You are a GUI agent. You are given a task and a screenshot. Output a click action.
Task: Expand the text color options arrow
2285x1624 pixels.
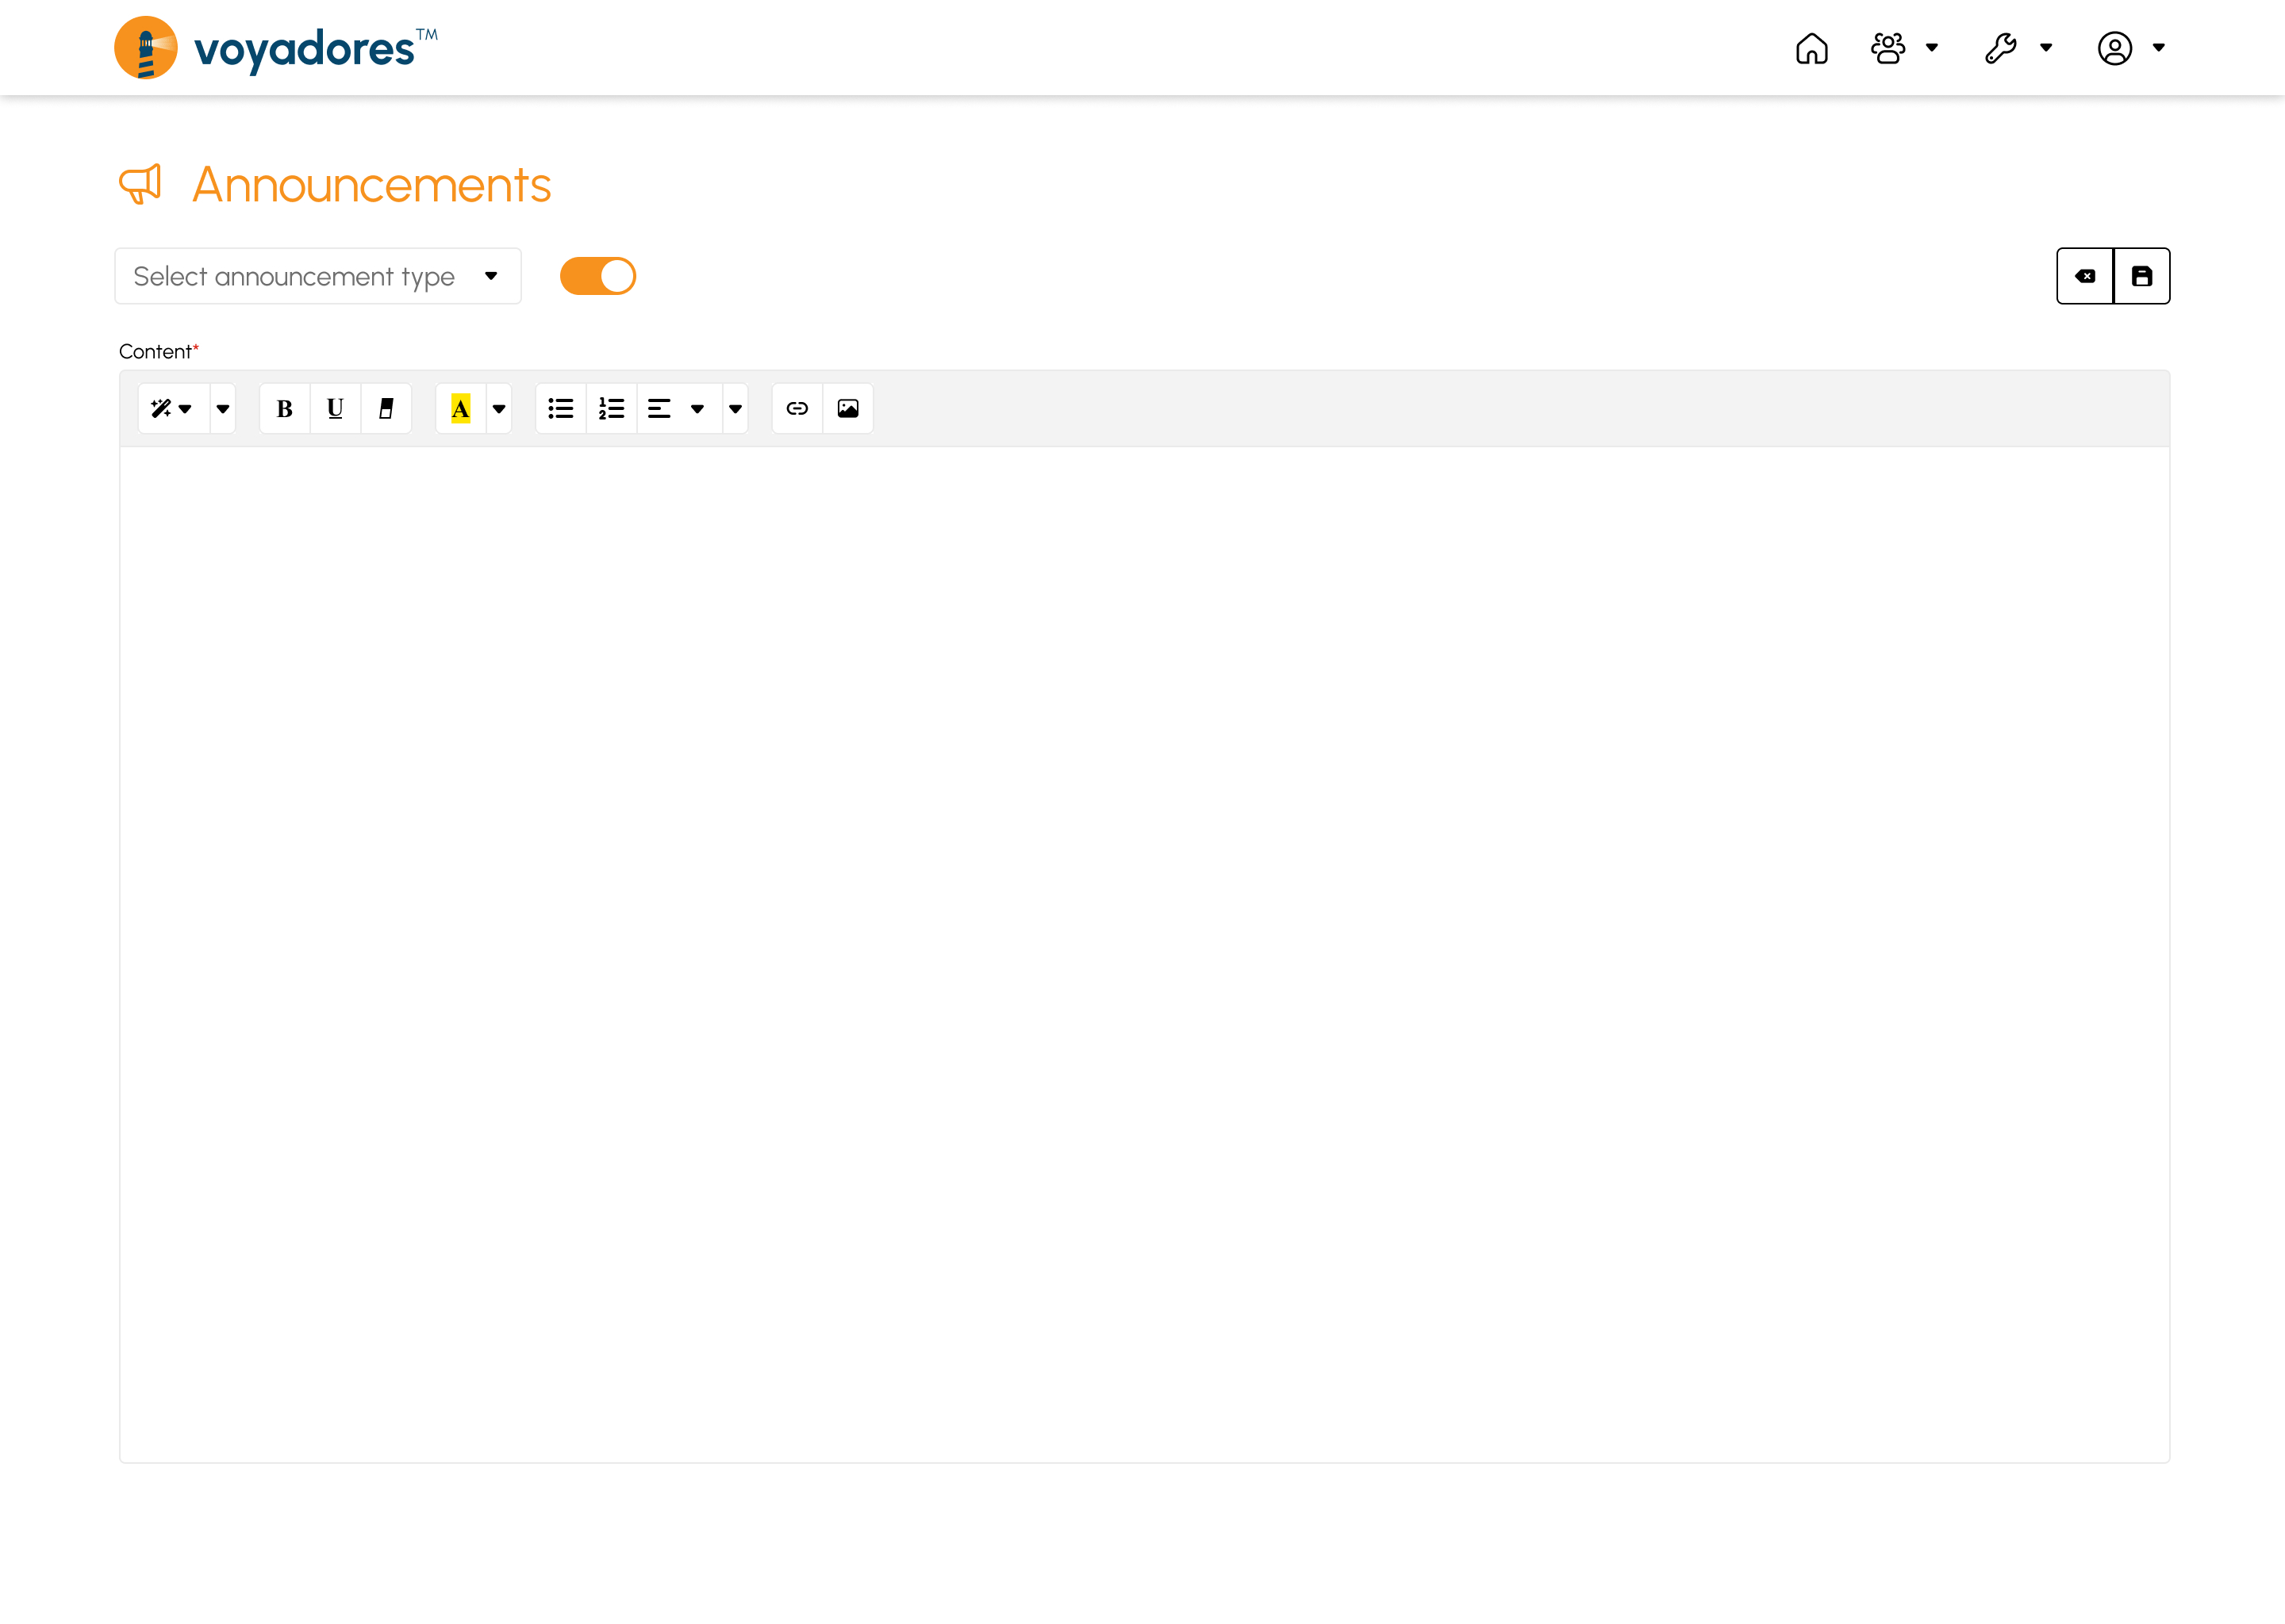(x=499, y=408)
